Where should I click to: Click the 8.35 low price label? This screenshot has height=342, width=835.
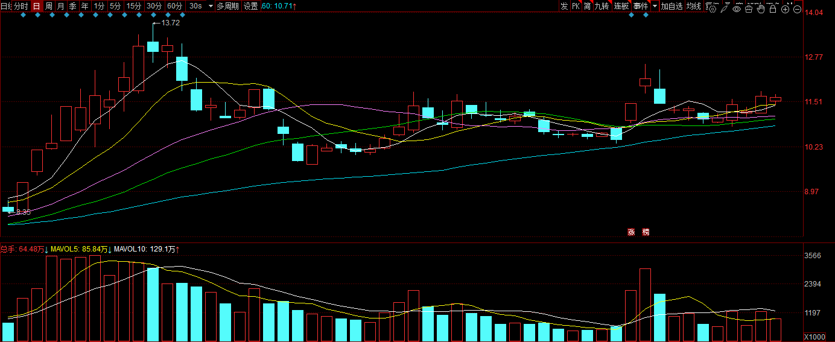(23, 212)
